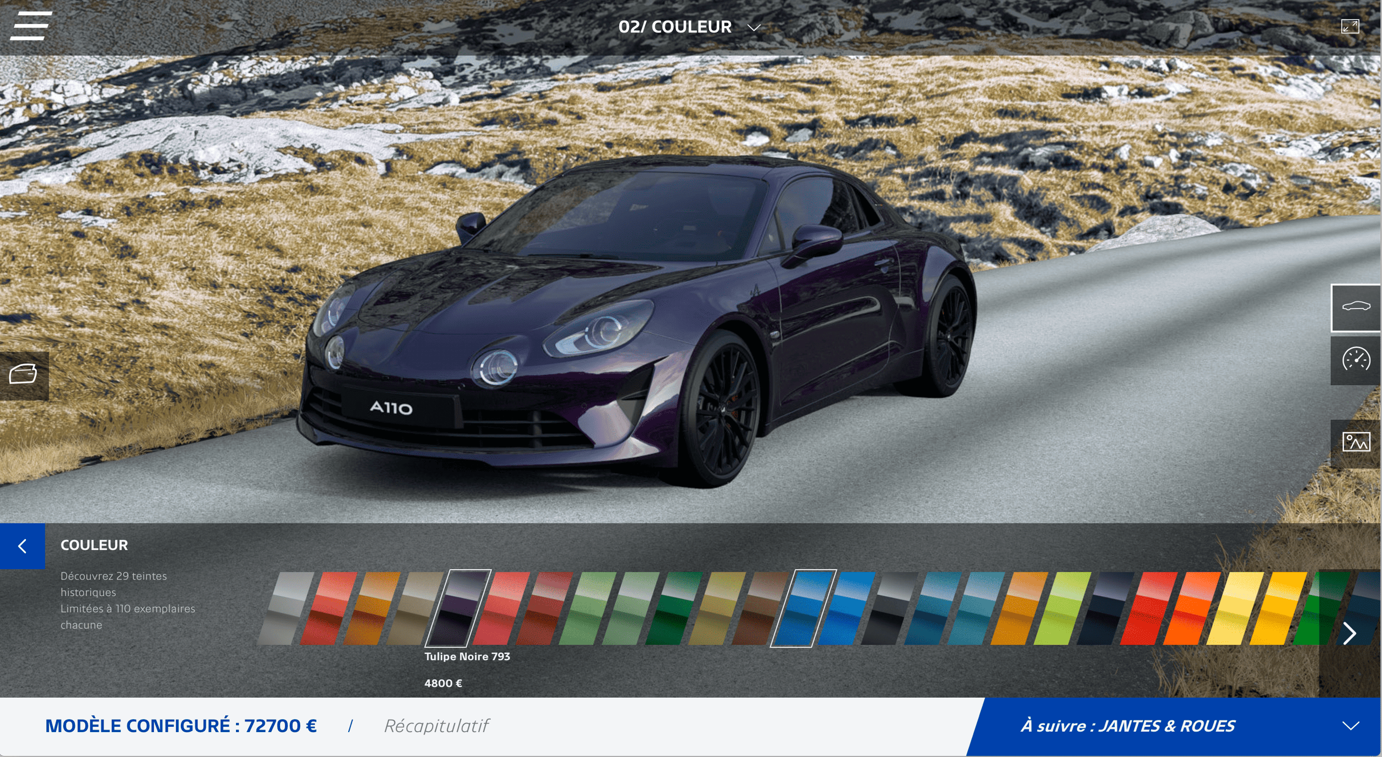Choose the black swatch right of blues
This screenshot has width=1382, height=757.
[x=890, y=608]
